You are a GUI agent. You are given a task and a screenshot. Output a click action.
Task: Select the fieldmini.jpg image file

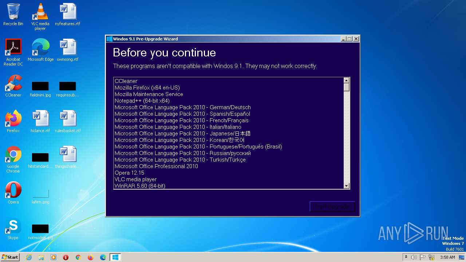pos(40,88)
